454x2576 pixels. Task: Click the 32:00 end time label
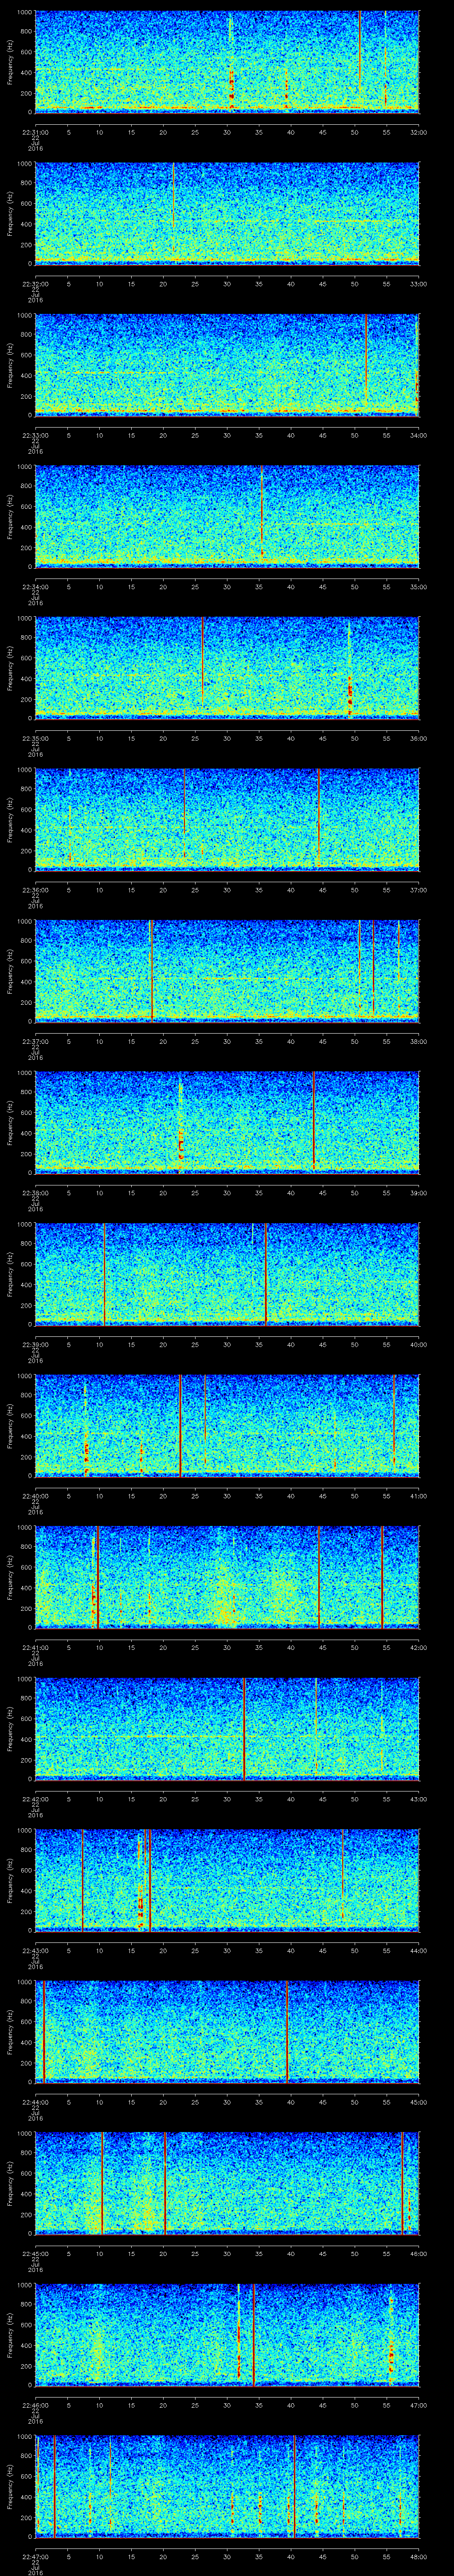point(418,132)
